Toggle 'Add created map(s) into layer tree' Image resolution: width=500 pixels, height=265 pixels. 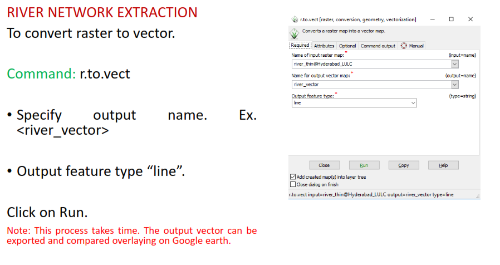[x=293, y=177]
